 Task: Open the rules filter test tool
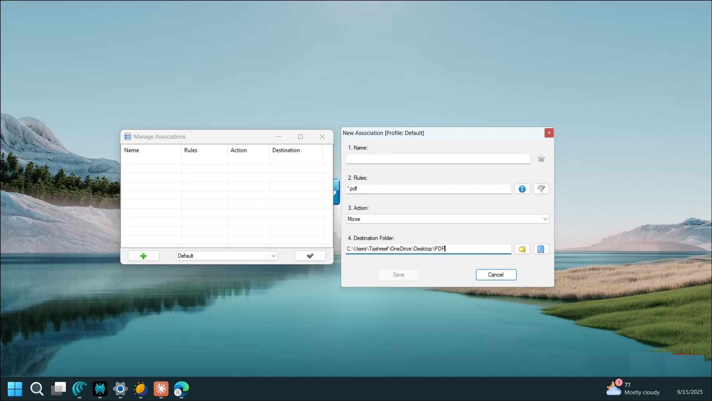[541, 189]
